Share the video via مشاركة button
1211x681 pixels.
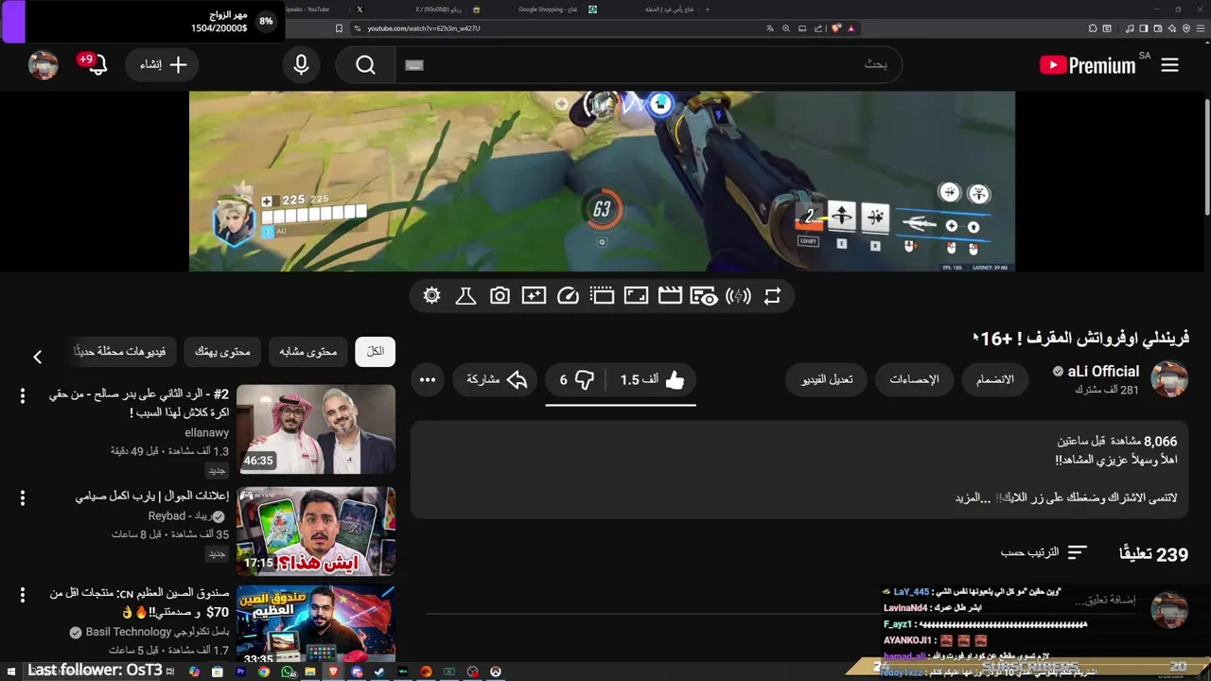(497, 379)
